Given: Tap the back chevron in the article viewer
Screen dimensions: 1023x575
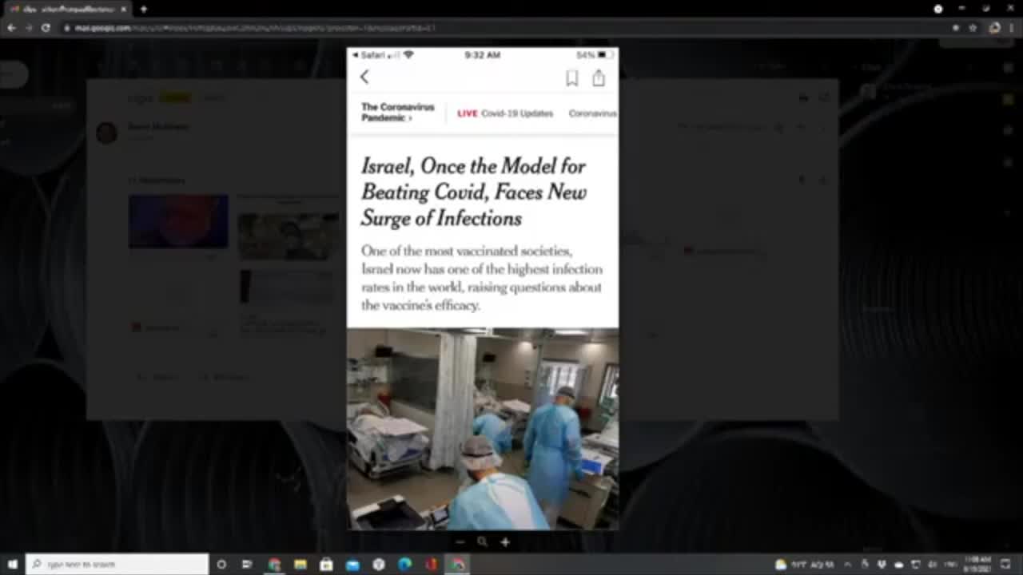Looking at the screenshot, I should [x=364, y=77].
